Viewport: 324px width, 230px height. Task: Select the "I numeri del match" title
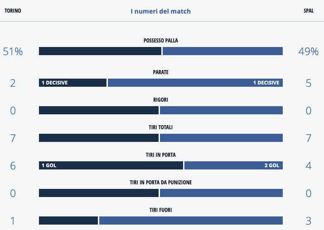160,11
